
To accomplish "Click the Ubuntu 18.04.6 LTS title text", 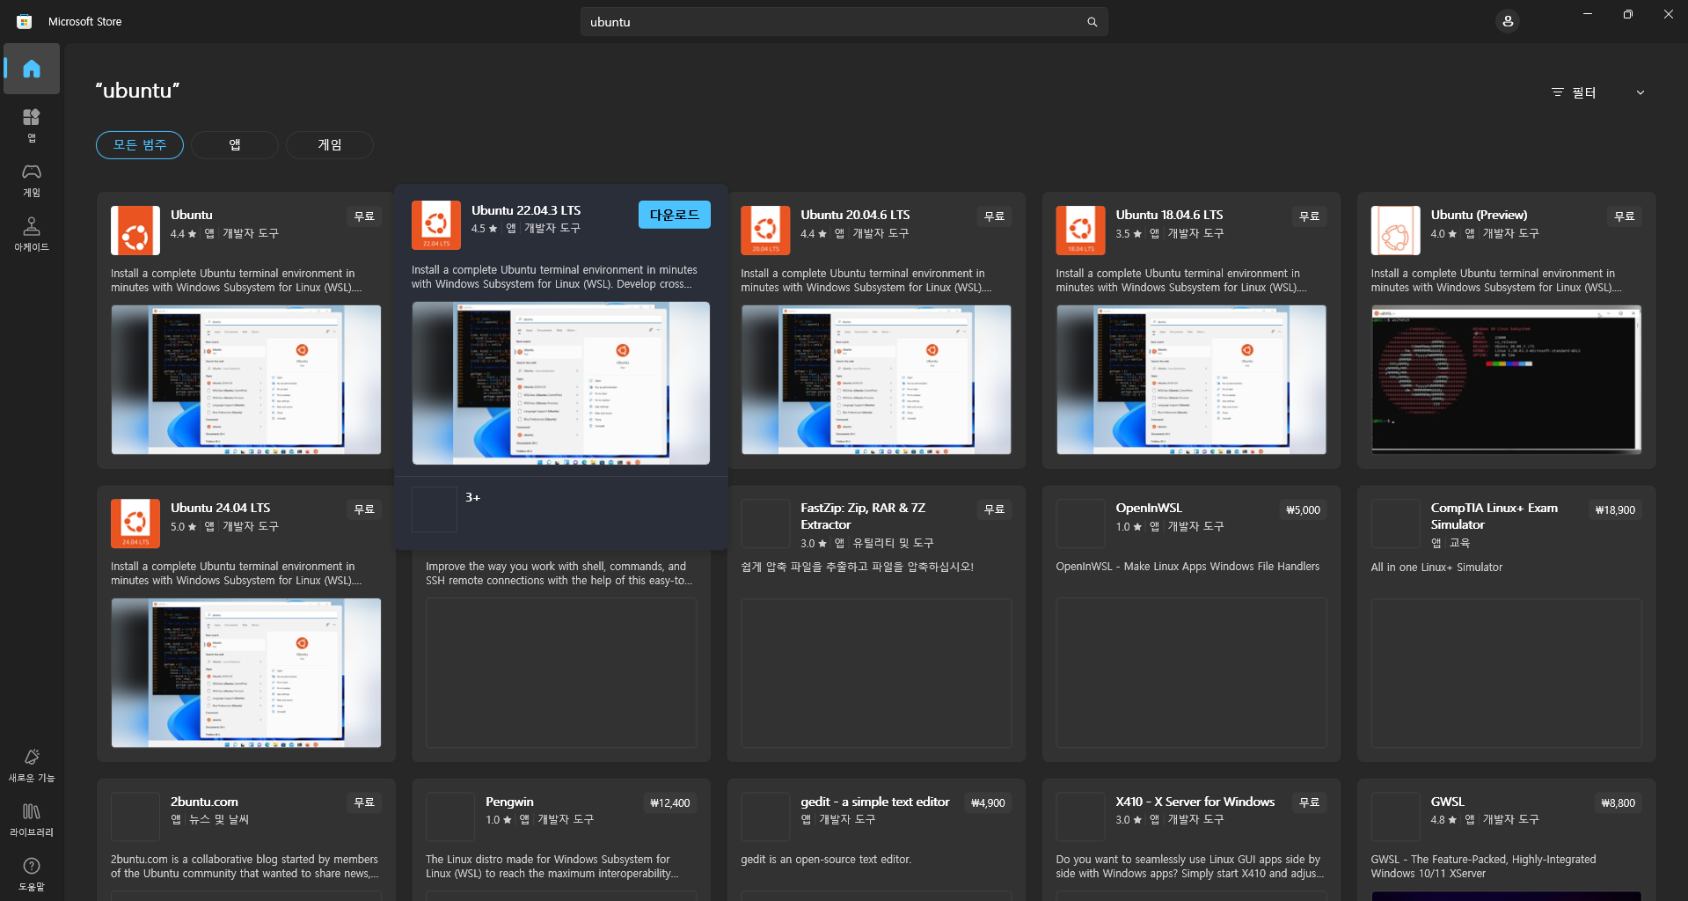I will 1169,215.
